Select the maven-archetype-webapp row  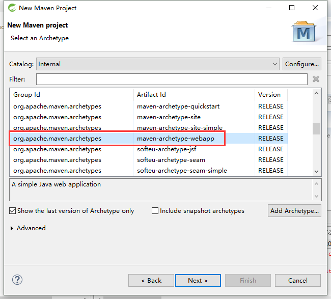pos(148,139)
